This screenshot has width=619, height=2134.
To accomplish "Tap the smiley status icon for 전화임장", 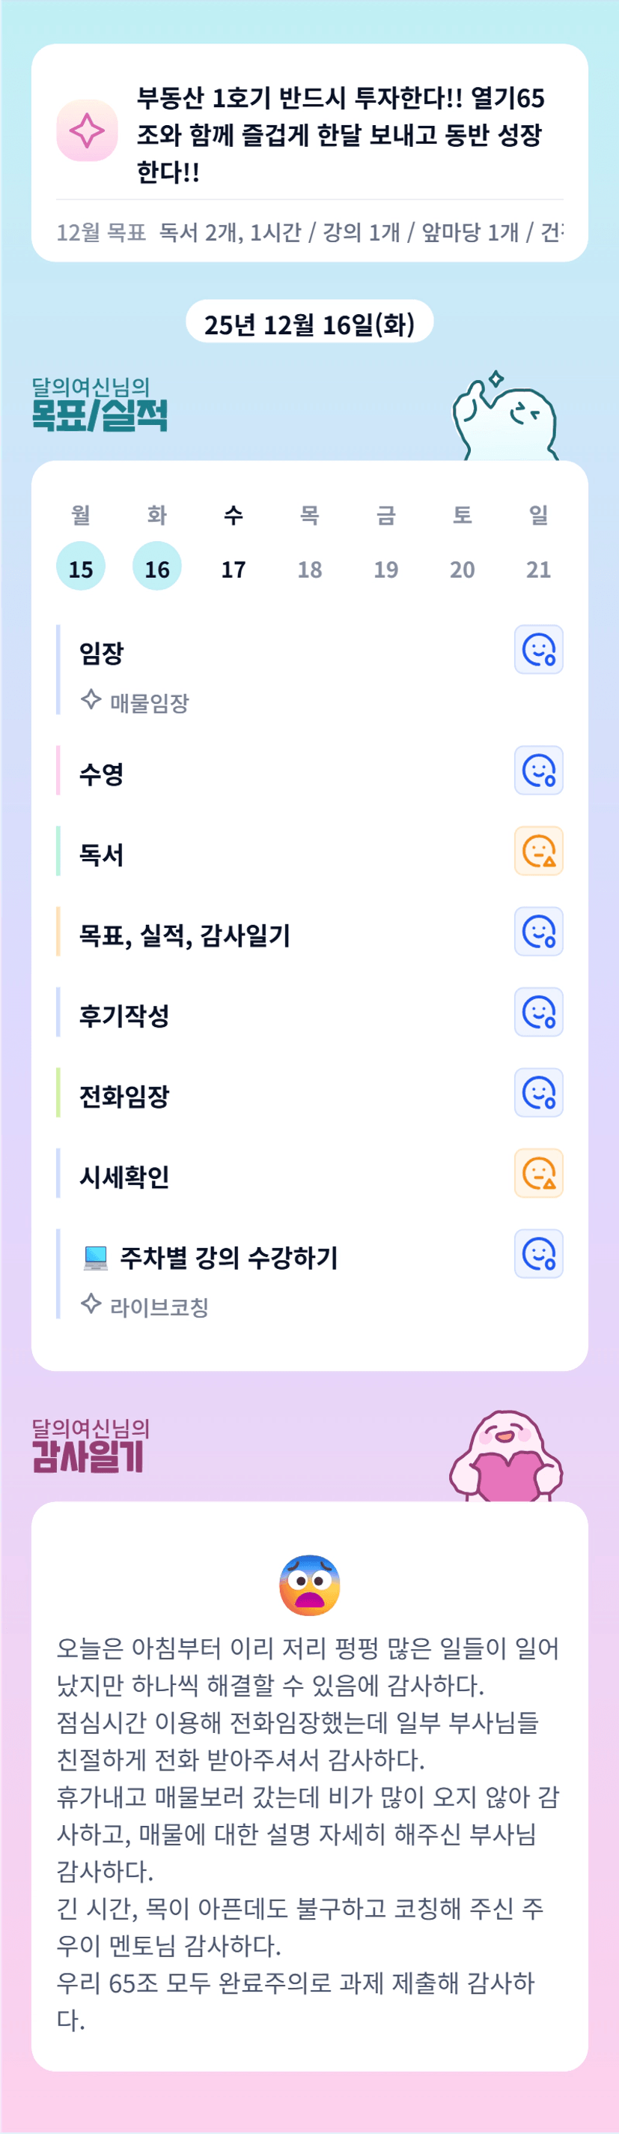I will (539, 1093).
